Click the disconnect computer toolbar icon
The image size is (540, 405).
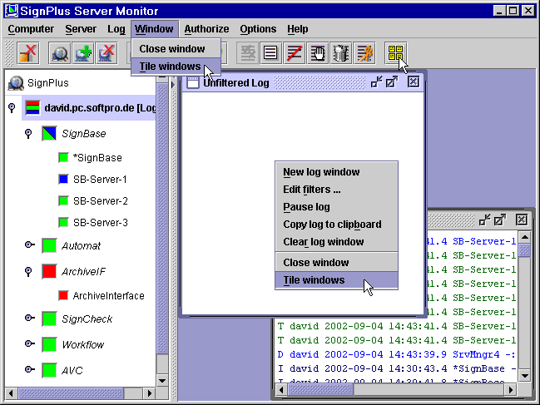pos(28,54)
